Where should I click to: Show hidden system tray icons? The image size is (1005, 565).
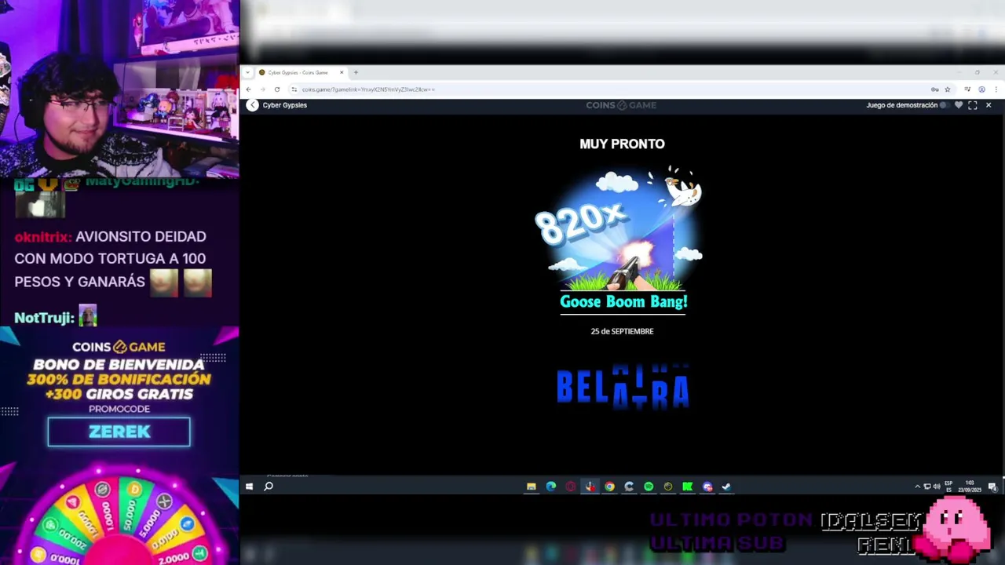(x=917, y=487)
